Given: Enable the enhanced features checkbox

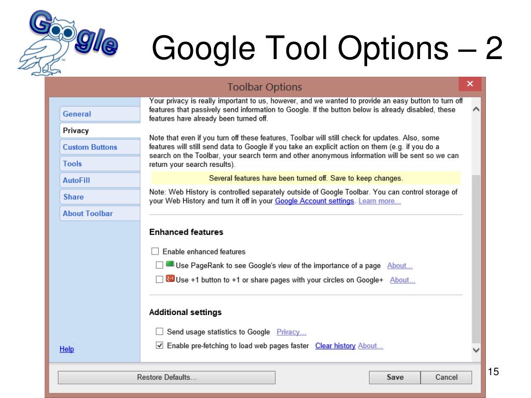Looking at the screenshot, I should (155, 251).
